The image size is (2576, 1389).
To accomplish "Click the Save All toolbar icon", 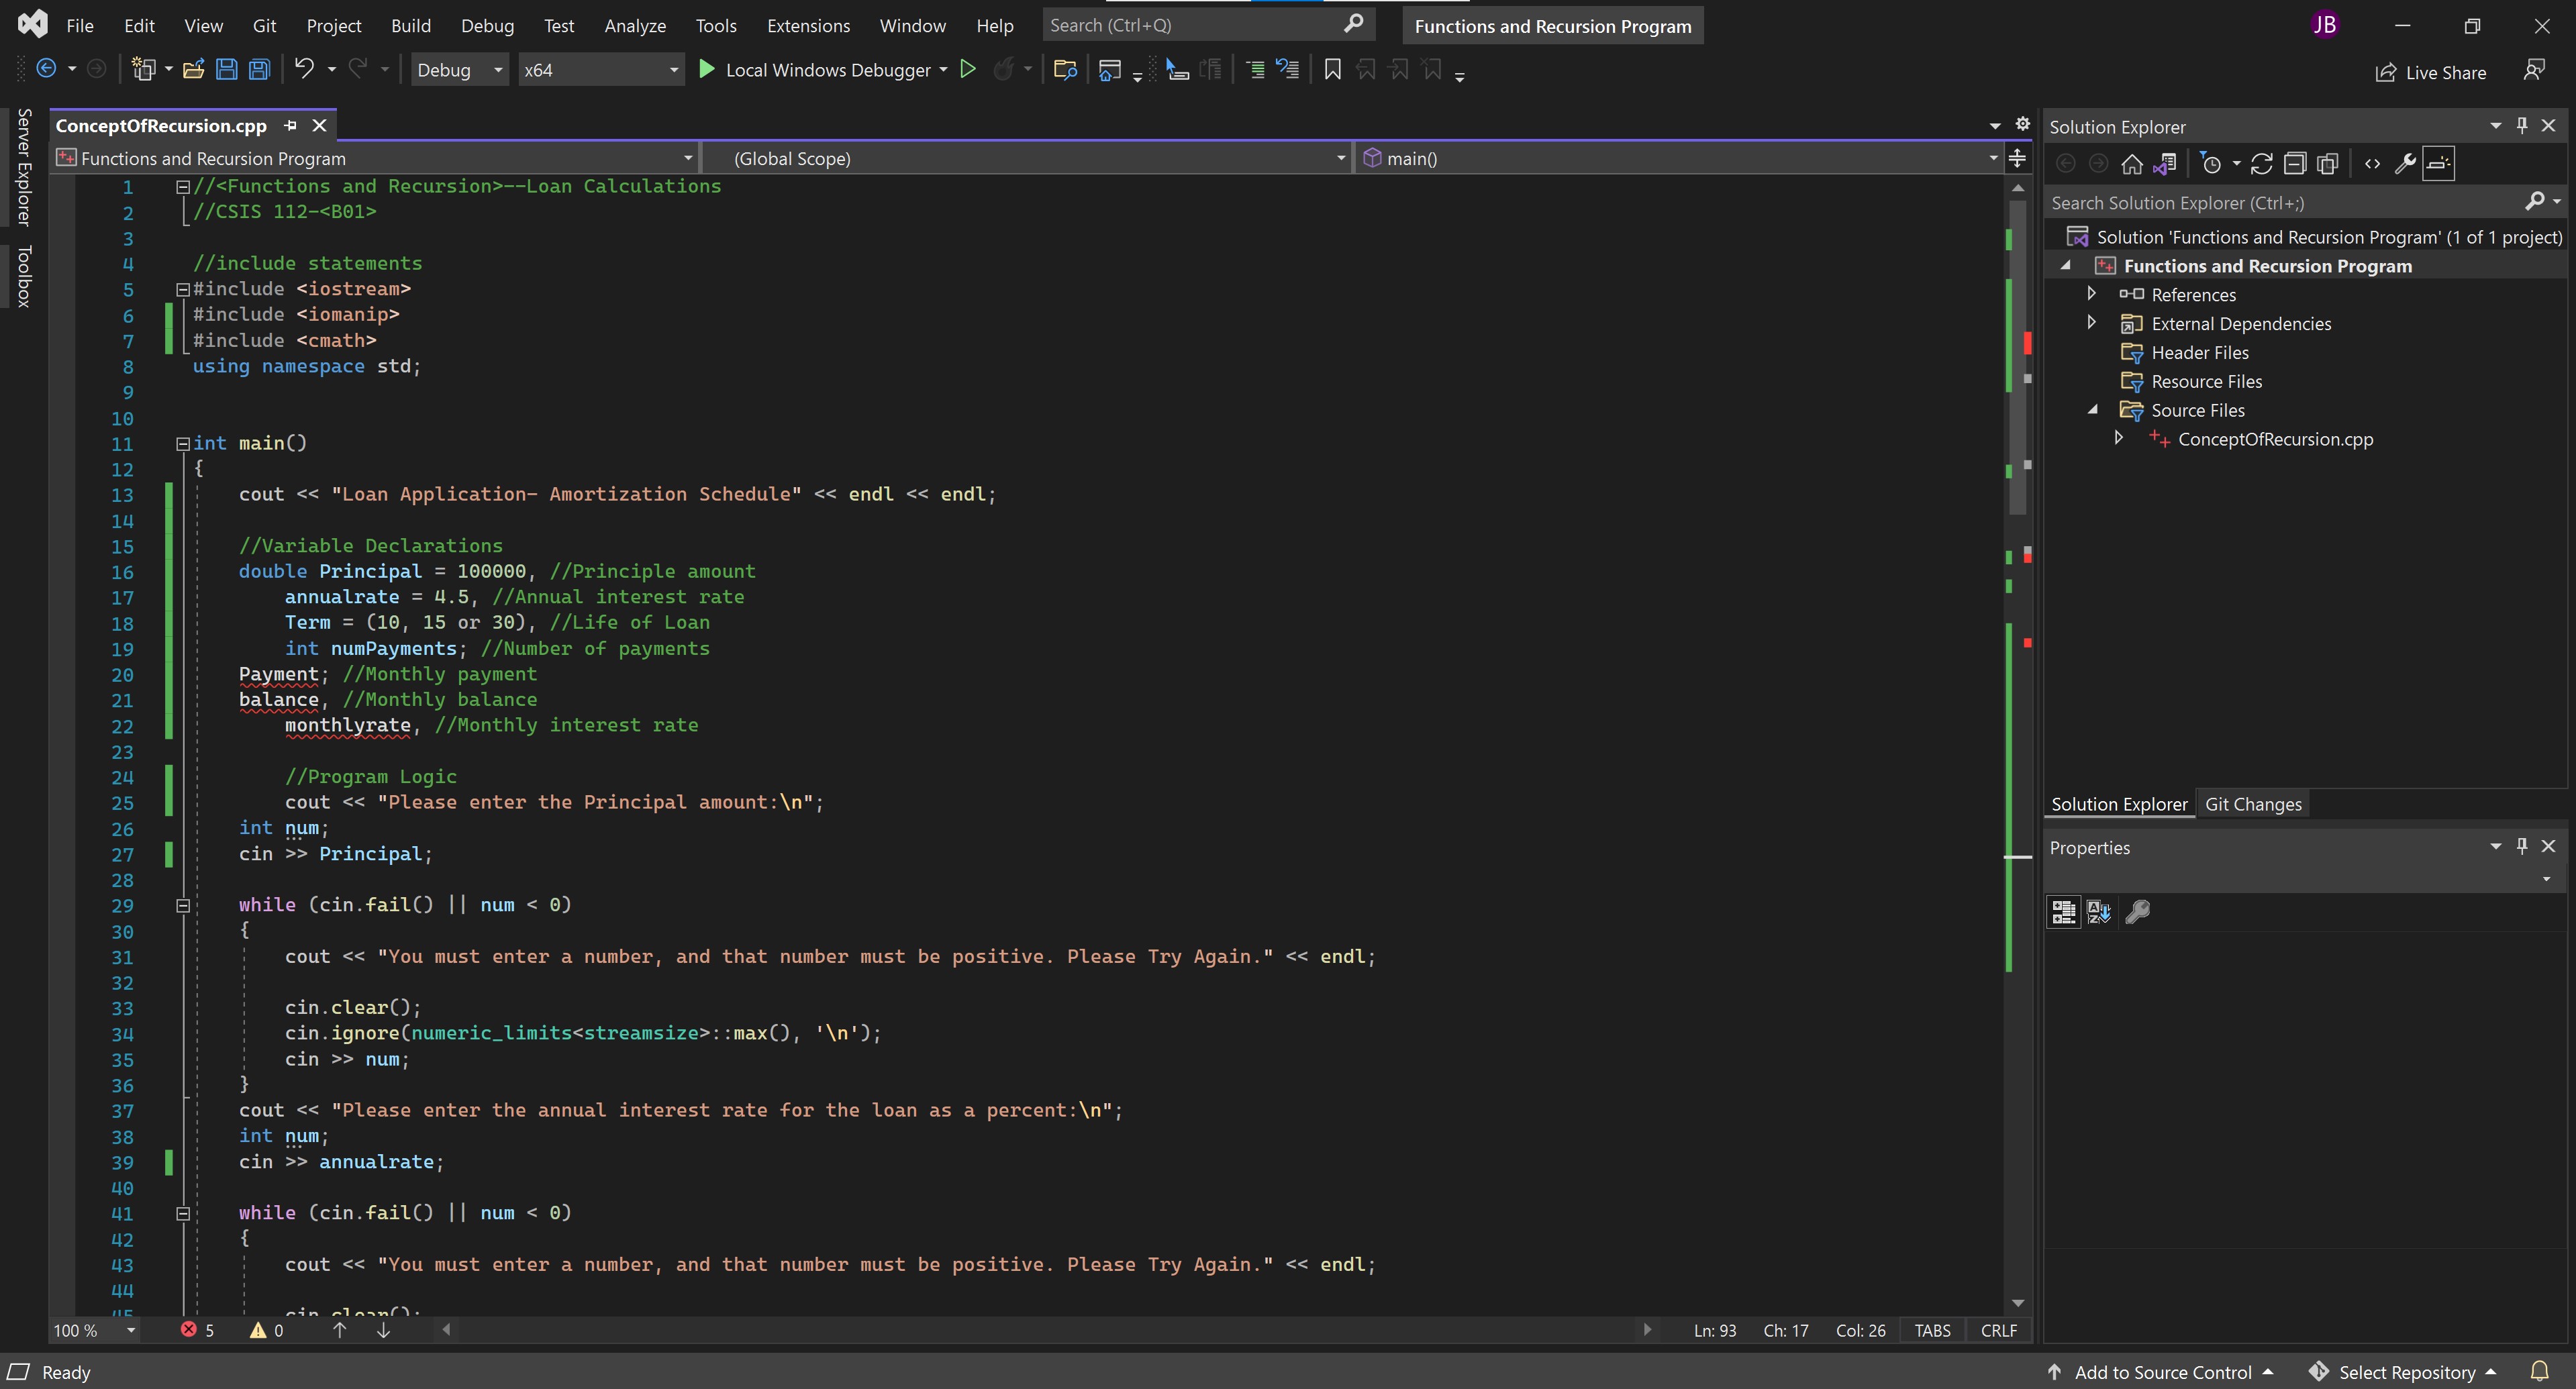I will pyautogui.click(x=260, y=70).
